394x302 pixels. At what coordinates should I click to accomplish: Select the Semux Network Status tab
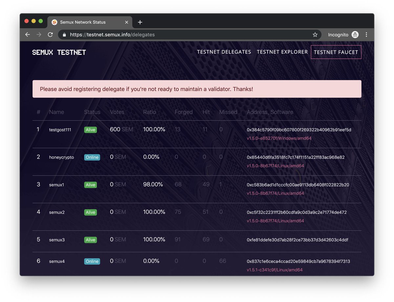coord(90,22)
